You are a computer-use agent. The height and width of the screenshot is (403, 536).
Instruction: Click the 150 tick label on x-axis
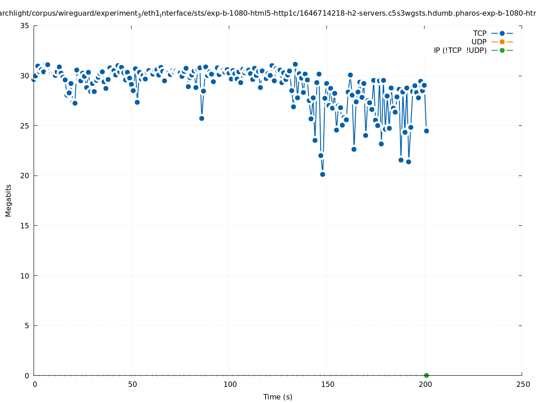pos(327,384)
